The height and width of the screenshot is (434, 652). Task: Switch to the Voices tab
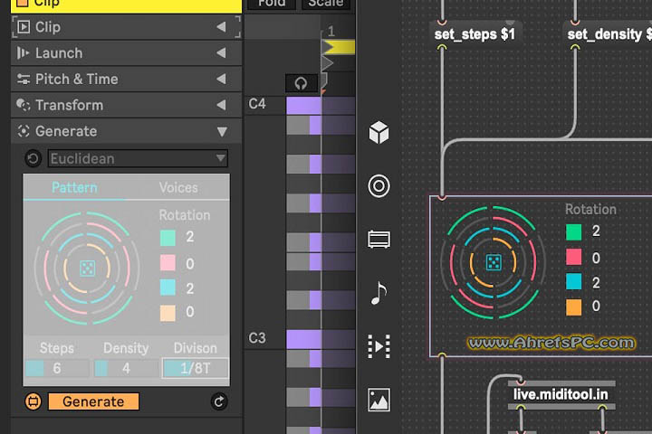pyautogui.click(x=178, y=187)
